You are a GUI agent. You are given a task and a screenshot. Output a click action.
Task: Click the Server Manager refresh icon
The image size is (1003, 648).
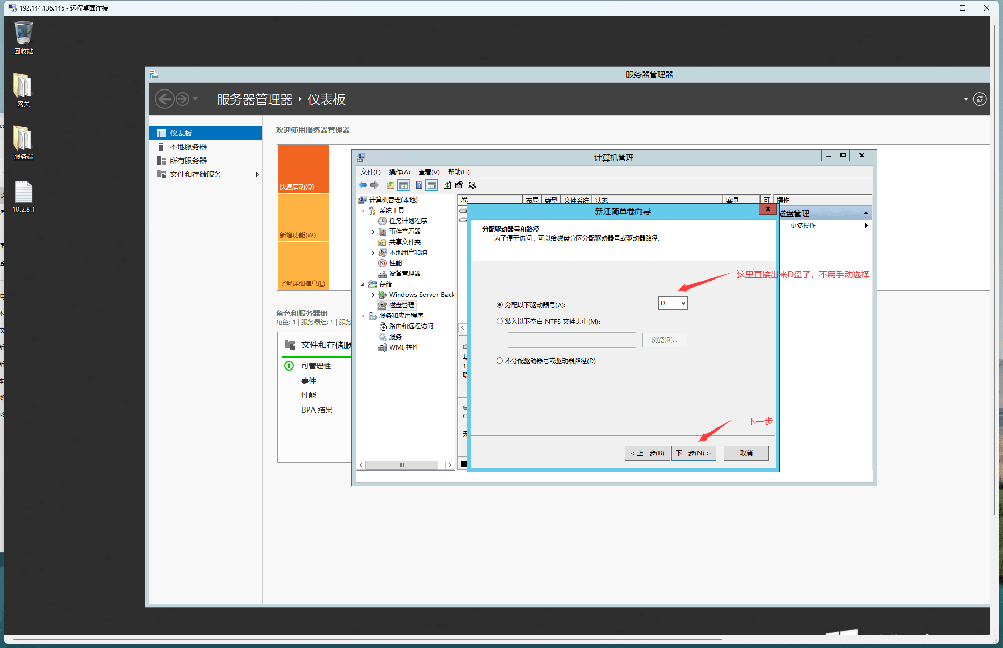tap(979, 99)
